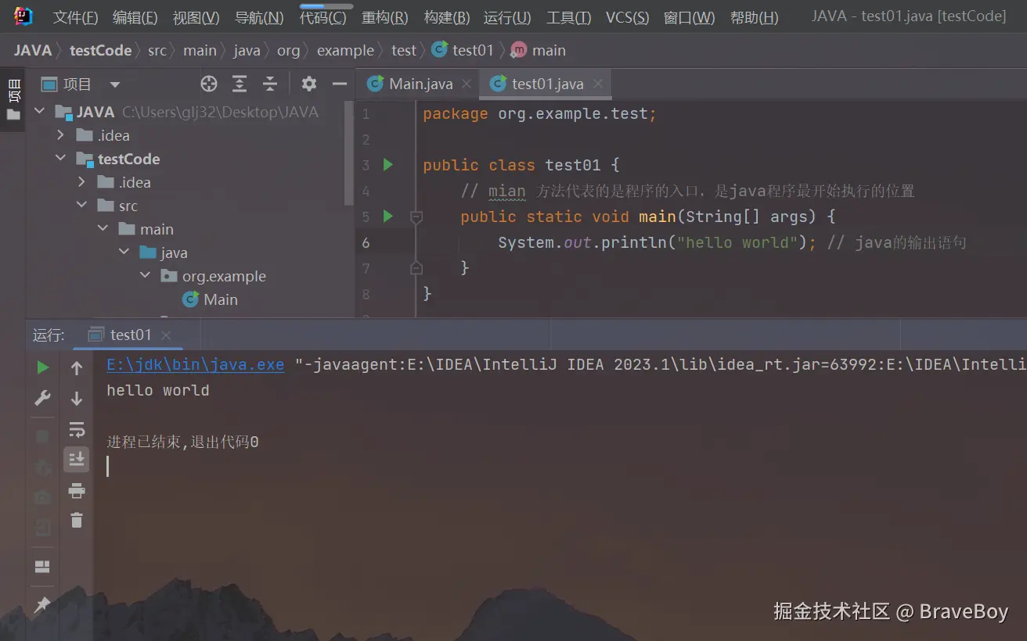Toggle scroll to end of console
Screen dimensions: 1027x641
(x=76, y=459)
